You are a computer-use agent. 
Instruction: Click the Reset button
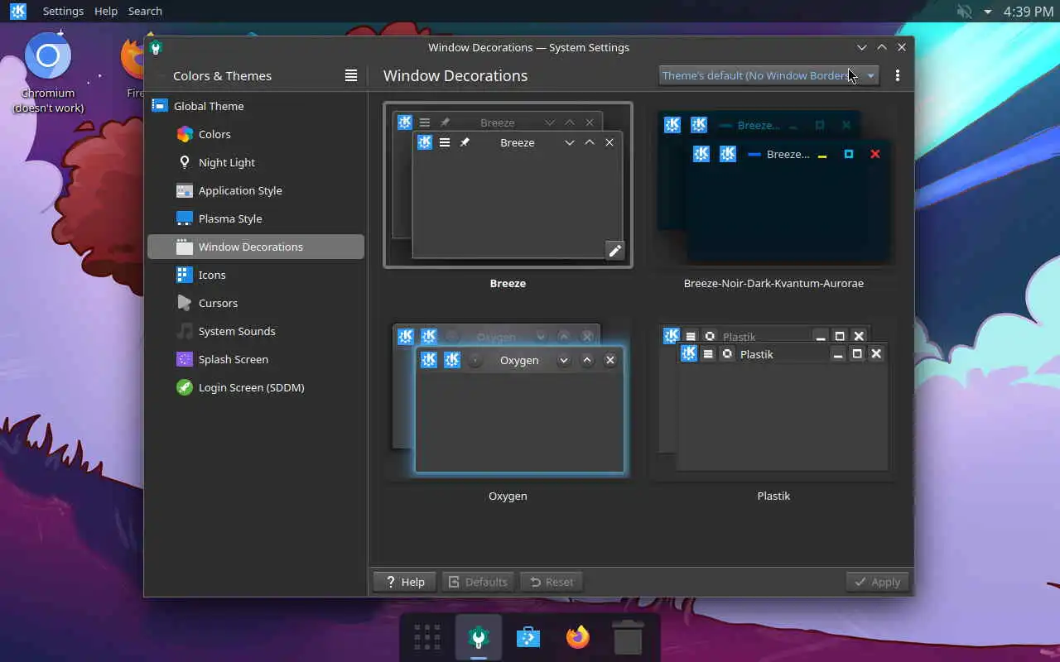tap(552, 582)
